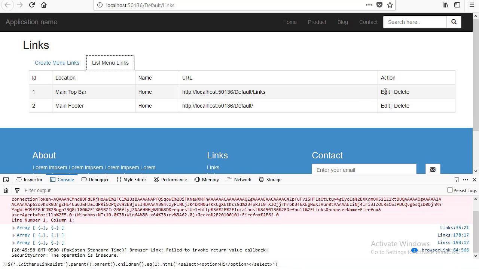
Task: Expand the Array logged at Links:35:21
Action: pyautogui.click(x=13, y=228)
